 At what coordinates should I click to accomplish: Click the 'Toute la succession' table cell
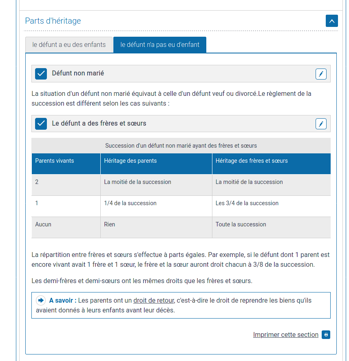pos(241,224)
